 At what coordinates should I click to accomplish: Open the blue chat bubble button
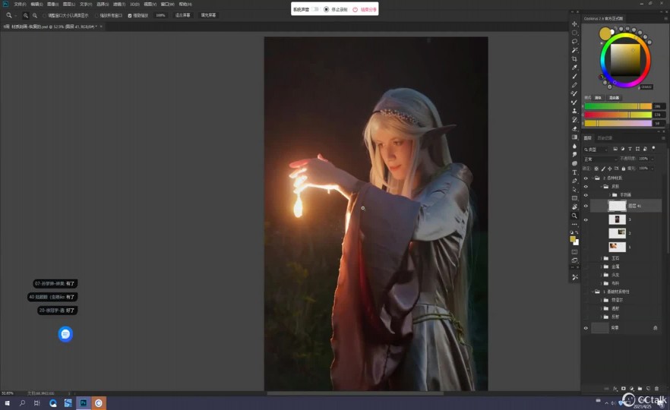(65, 334)
